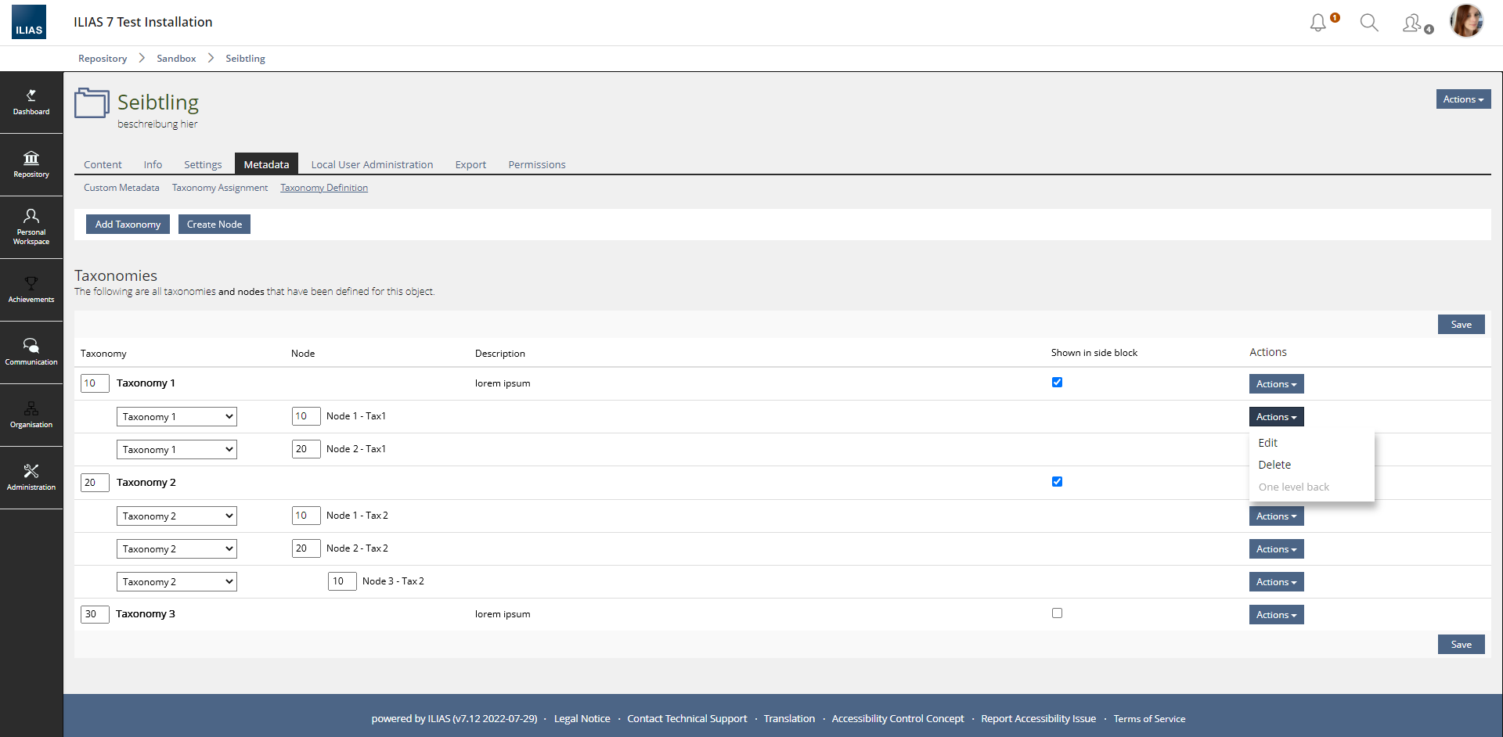Open the Administration tools icon
This screenshot has width=1503, height=737.
[31, 477]
